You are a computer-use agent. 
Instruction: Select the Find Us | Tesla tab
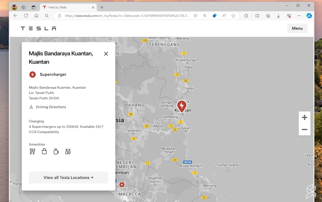[68, 7]
